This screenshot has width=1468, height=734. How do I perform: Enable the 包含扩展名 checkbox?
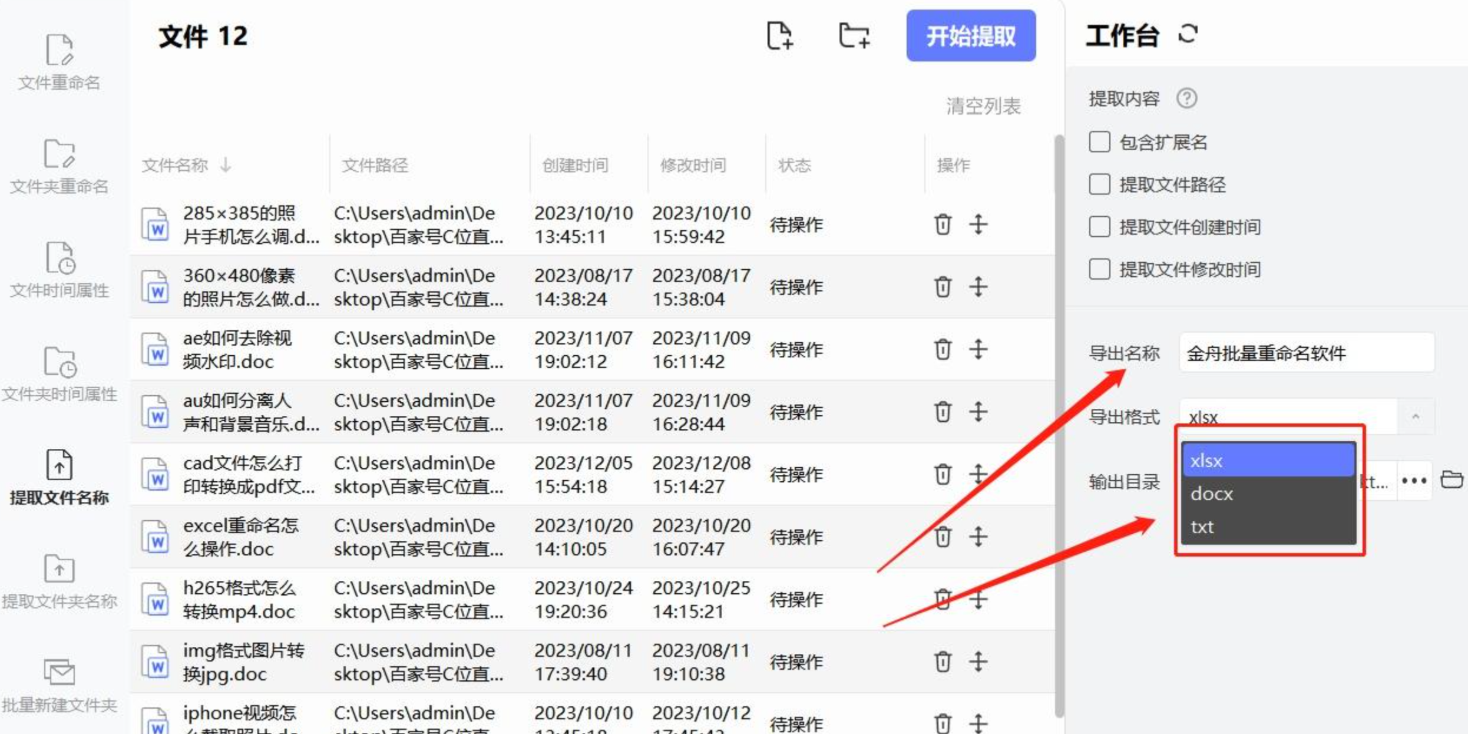[1099, 142]
